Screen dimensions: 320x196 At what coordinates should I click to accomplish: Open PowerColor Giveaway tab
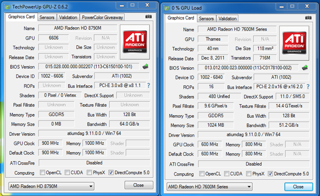tap(102, 18)
